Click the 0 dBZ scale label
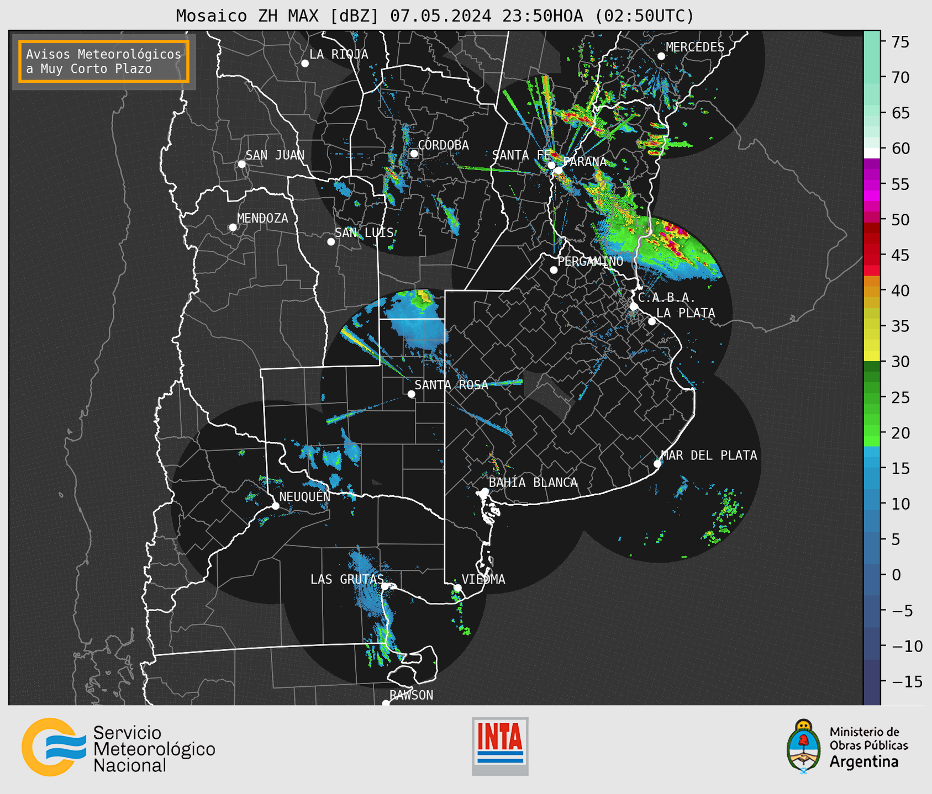The height and width of the screenshot is (794, 932). 896,575
